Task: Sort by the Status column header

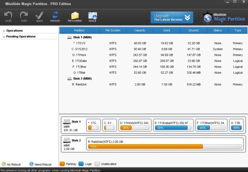Action: click(x=218, y=30)
